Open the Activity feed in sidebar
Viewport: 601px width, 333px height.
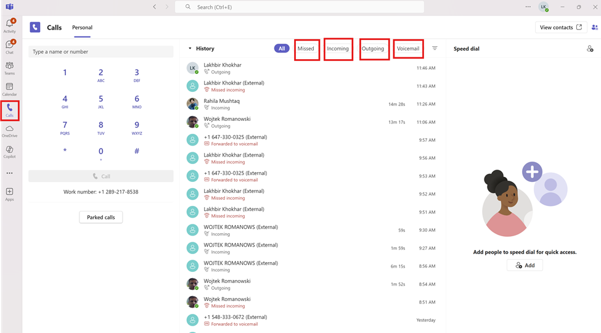click(x=9, y=25)
